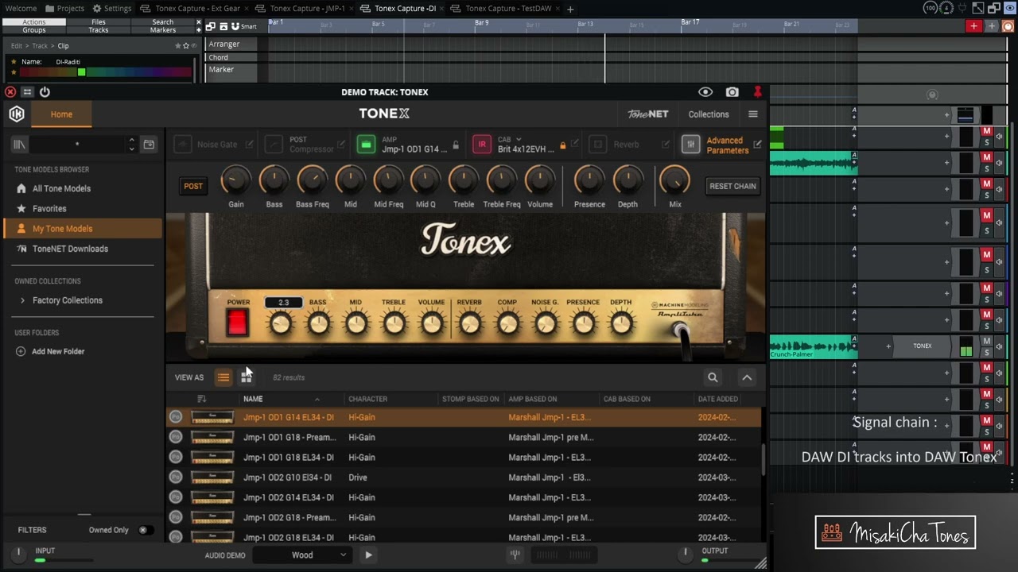The width and height of the screenshot is (1018, 572).
Task: Open ToneNET Downloads
Action: tap(70, 249)
